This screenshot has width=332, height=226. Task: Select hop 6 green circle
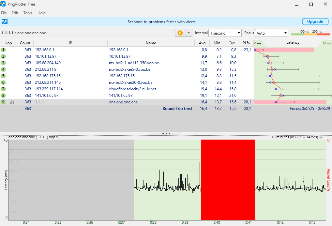click(x=3, y=83)
